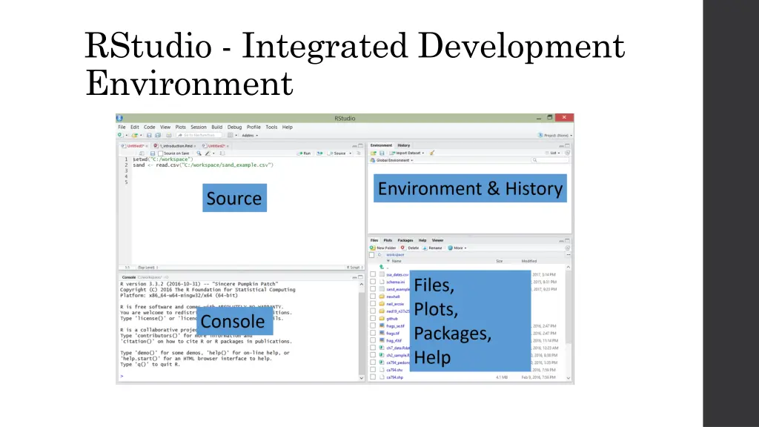Screen dimensions: 759x427
Task: Click the Save All icon
Action: pyautogui.click(x=158, y=136)
